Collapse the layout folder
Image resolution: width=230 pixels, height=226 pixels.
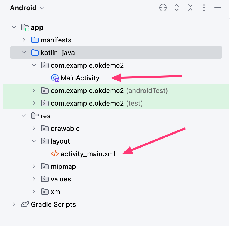(34, 141)
